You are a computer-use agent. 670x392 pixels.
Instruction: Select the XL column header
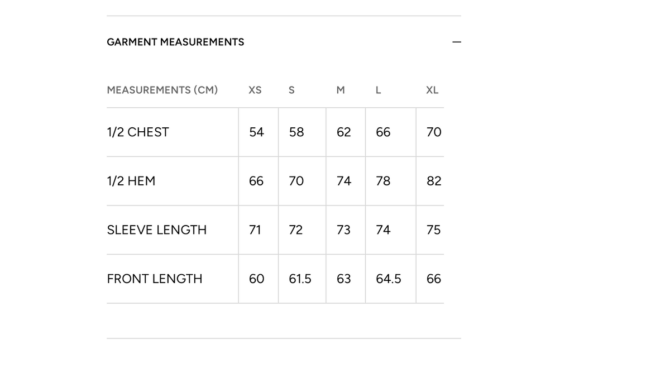[432, 90]
